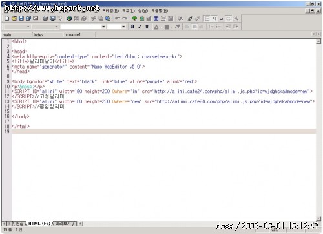The image size is (323, 234).
Task: Click the Cut scissors icon
Action: click(x=93, y=18)
